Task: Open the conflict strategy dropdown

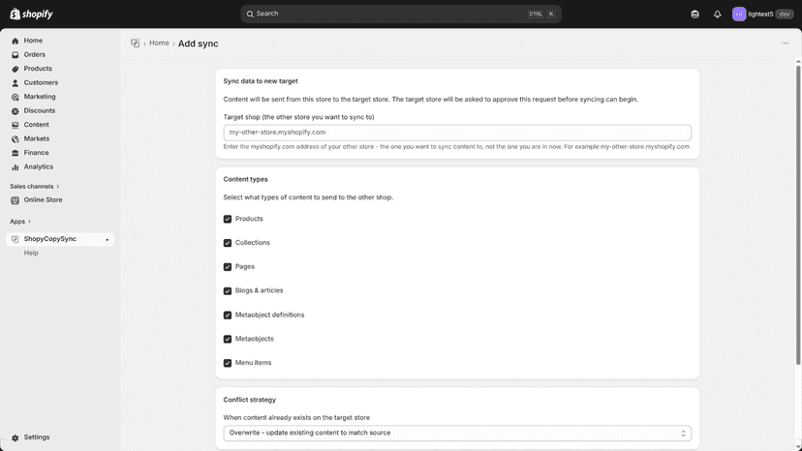Action: pyautogui.click(x=457, y=434)
